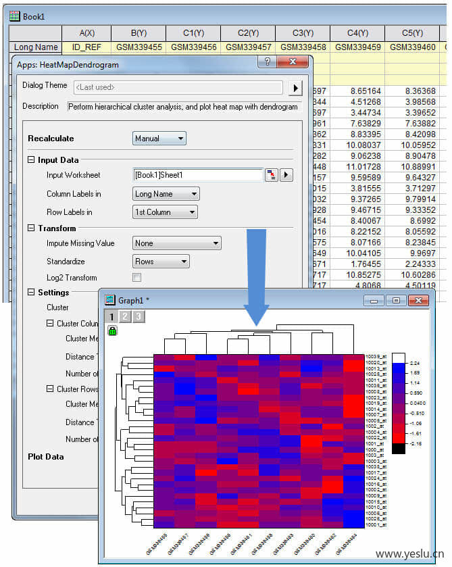
Task: Click the GSM339455 long name cell
Action: 139,47
